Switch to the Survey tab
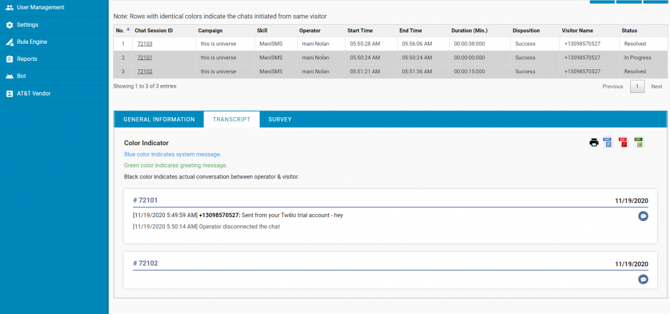Screen dimensions: 670x314 coord(279,120)
